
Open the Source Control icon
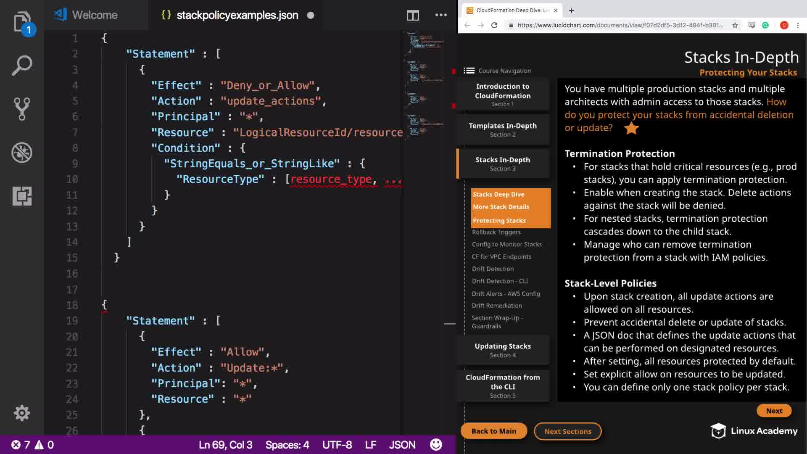click(22, 109)
